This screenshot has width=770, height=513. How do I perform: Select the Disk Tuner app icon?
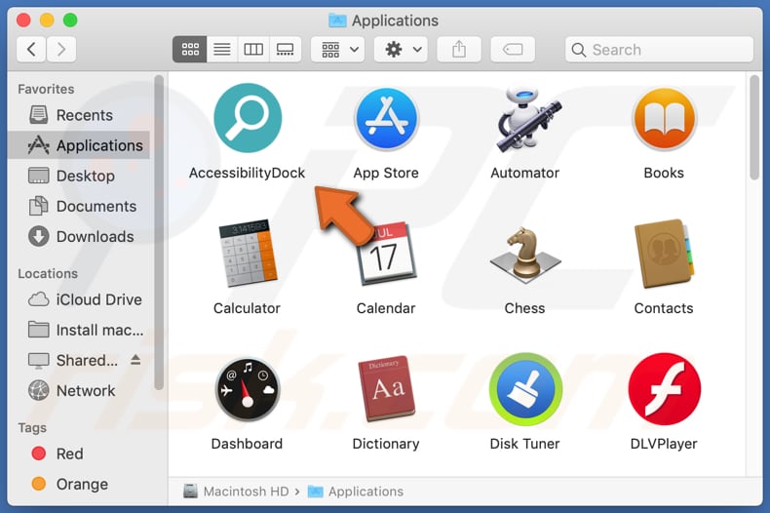click(x=524, y=389)
